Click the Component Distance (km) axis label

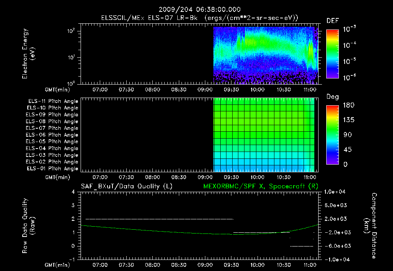[x=370, y=226]
